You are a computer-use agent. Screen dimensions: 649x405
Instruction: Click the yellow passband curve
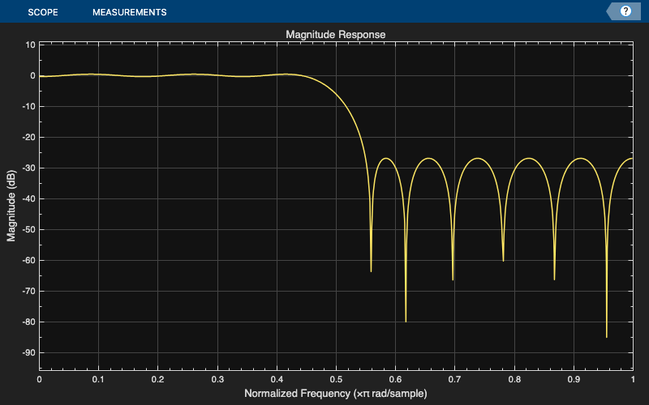(165, 75)
